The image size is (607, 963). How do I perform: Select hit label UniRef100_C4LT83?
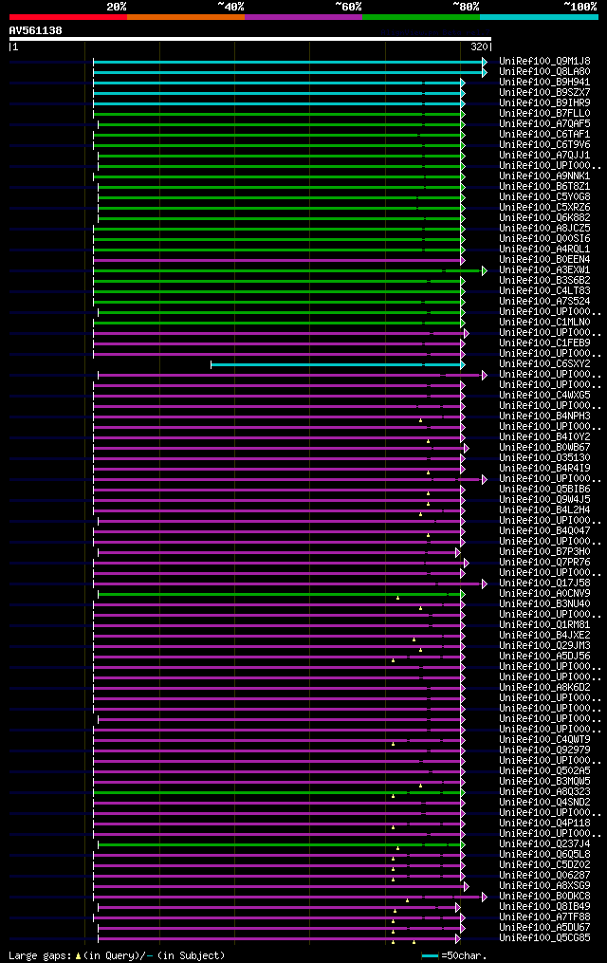(x=544, y=291)
